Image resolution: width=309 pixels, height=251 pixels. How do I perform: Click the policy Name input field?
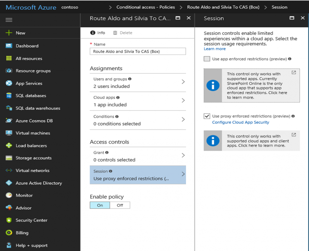click(x=138, y=51)
